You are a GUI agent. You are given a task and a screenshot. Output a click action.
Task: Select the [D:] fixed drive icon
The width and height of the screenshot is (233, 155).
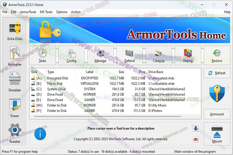point(33,95)
